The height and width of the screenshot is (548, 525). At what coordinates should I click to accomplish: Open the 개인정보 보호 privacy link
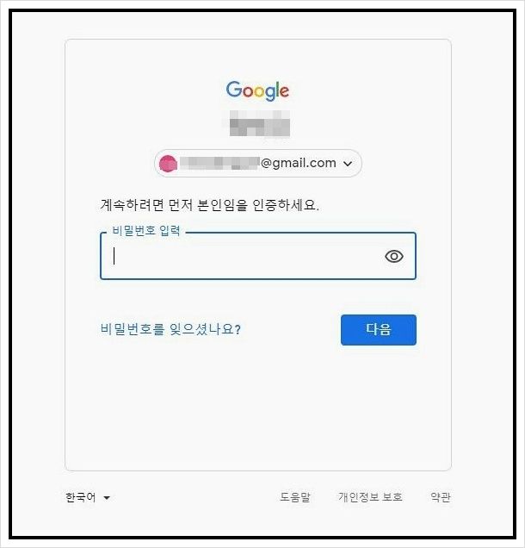click(x=370, y=497)
